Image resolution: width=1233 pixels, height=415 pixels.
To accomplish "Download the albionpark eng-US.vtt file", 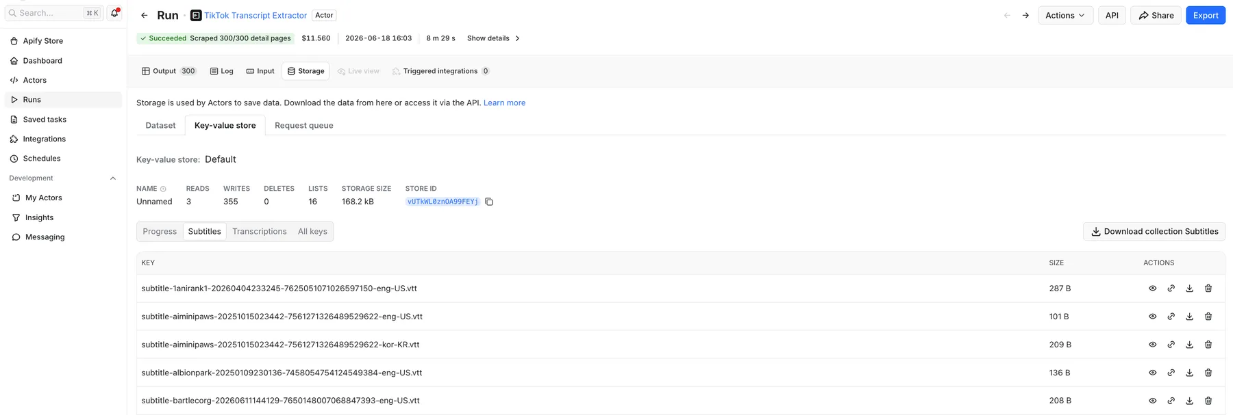I will tap(1190, 373).
